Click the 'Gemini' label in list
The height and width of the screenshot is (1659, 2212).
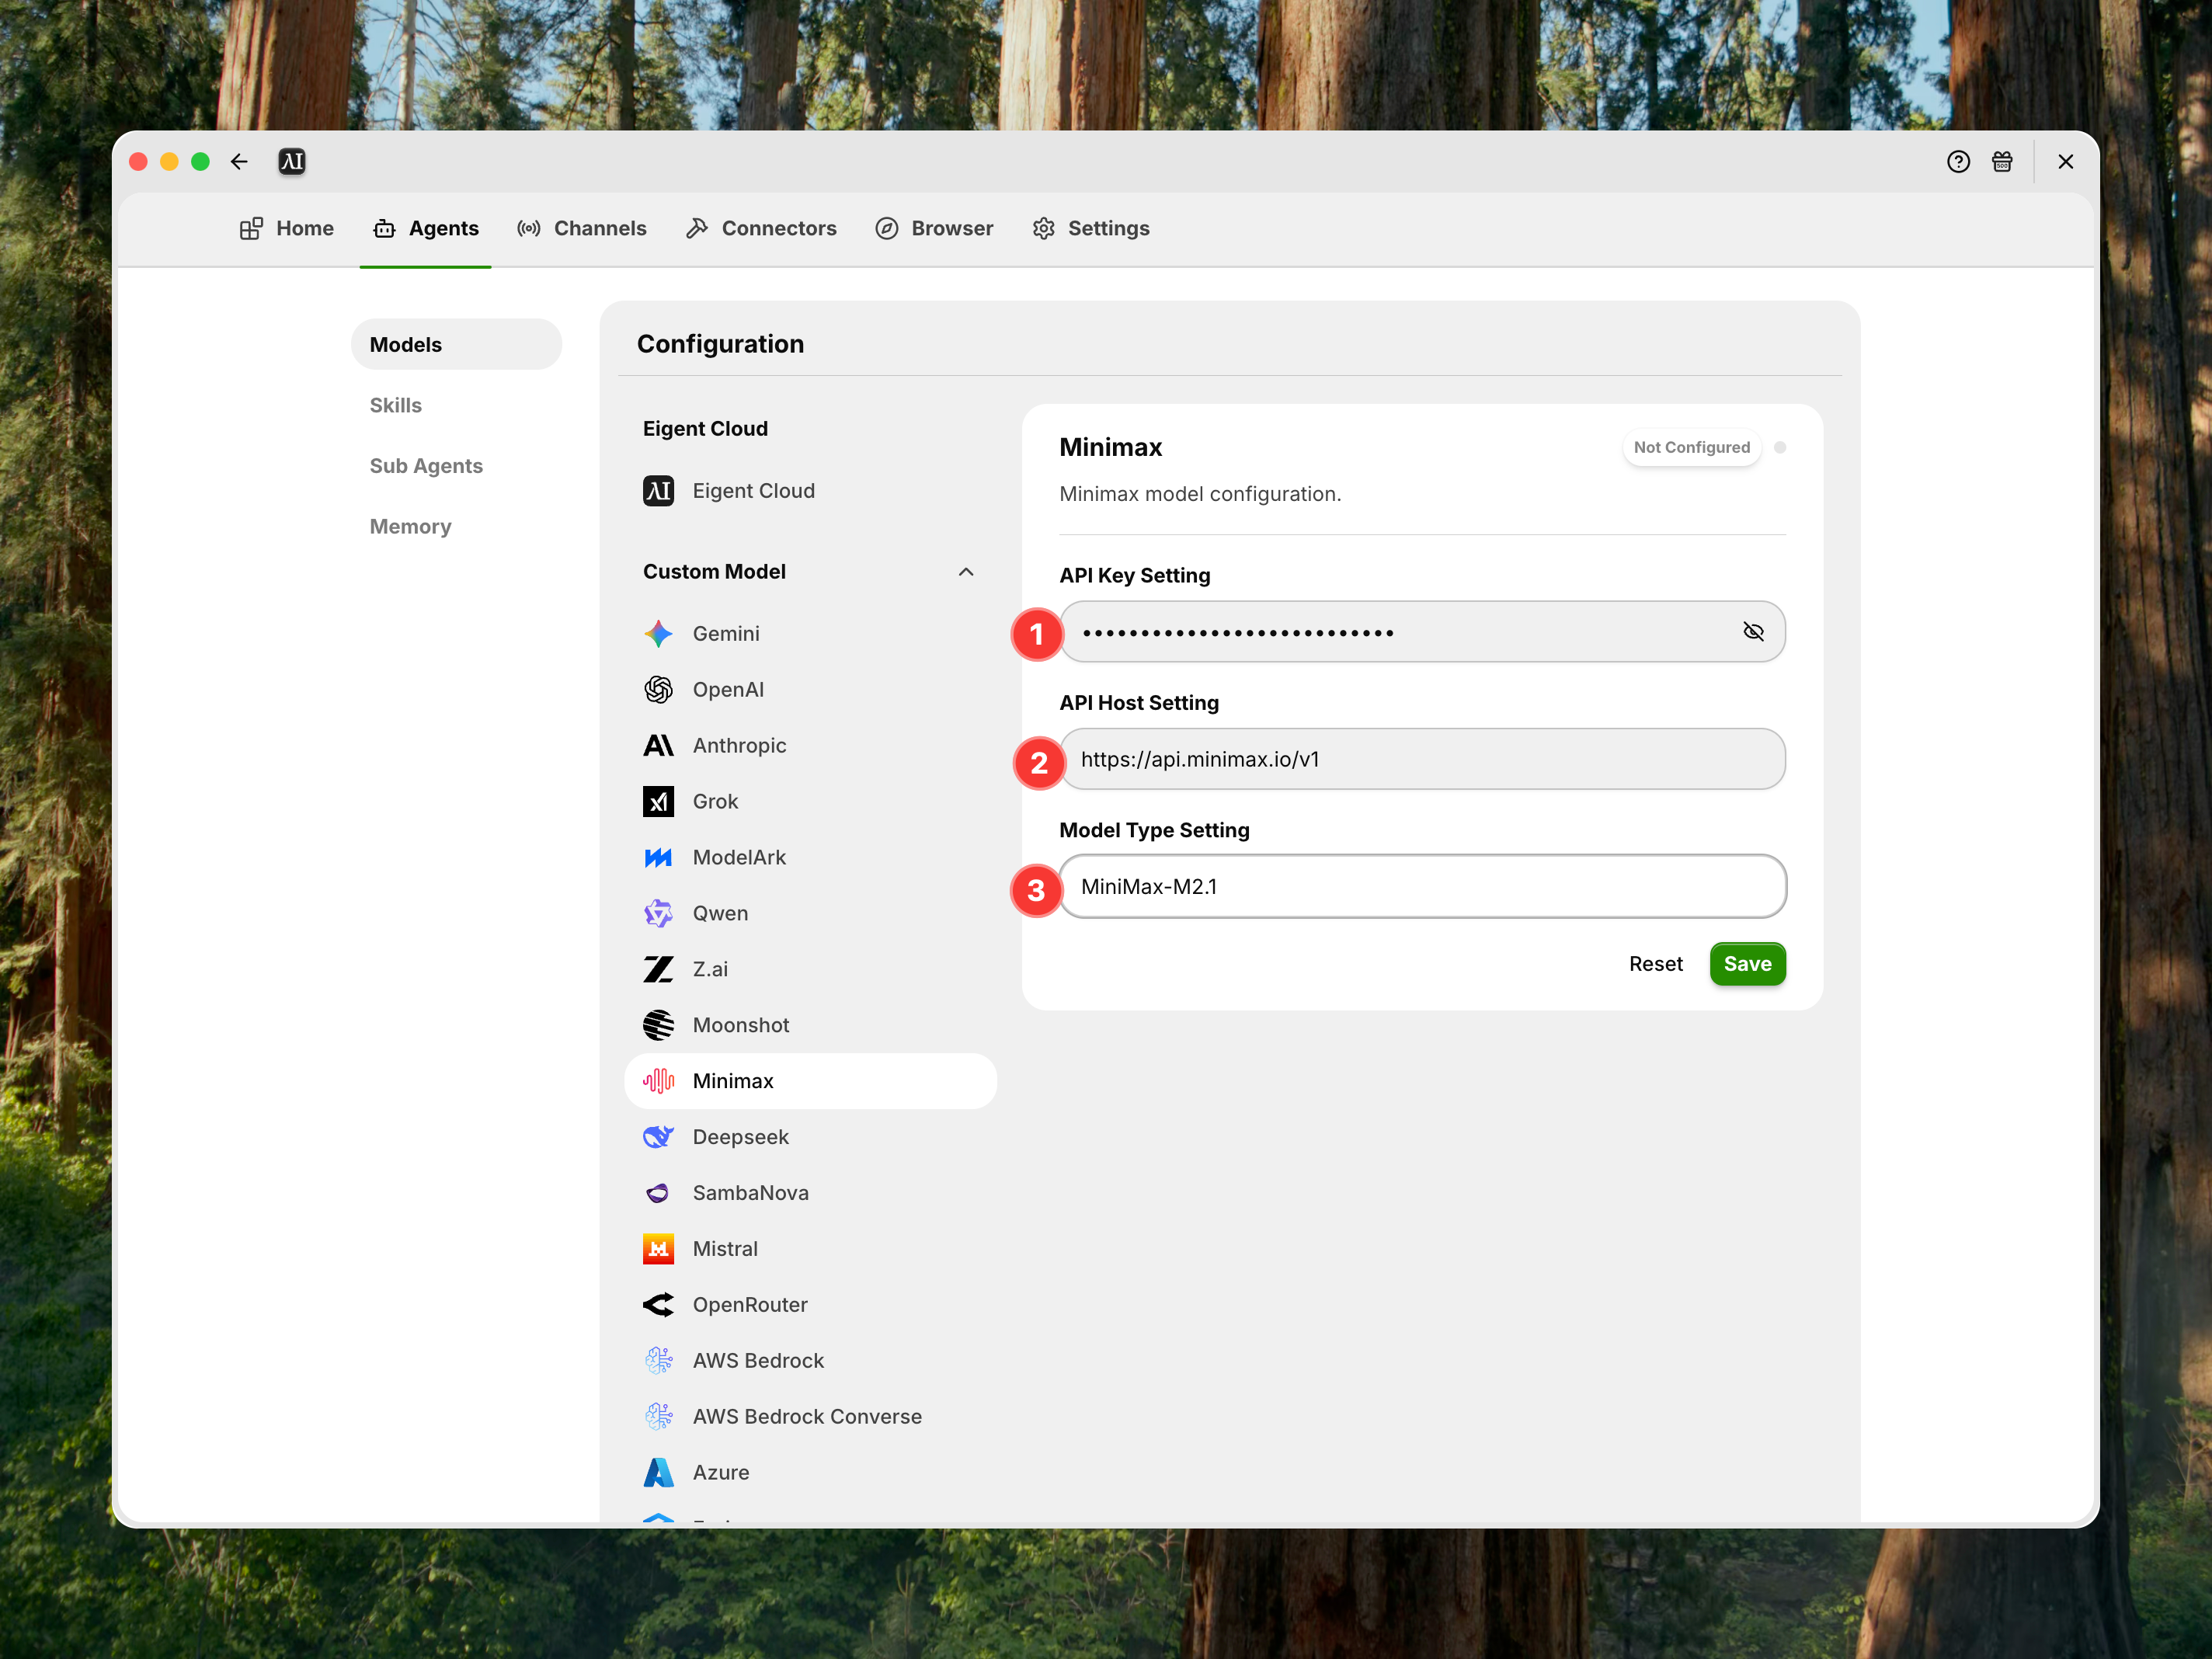click(x=726, y=633)
